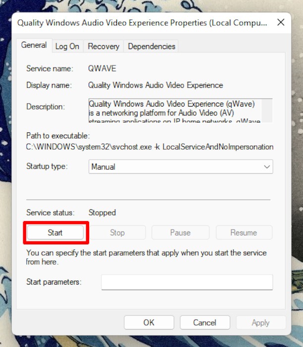Viewport: 303px width, 347px height.
Task: Click the Path to executable label
Action: [58, 136]
